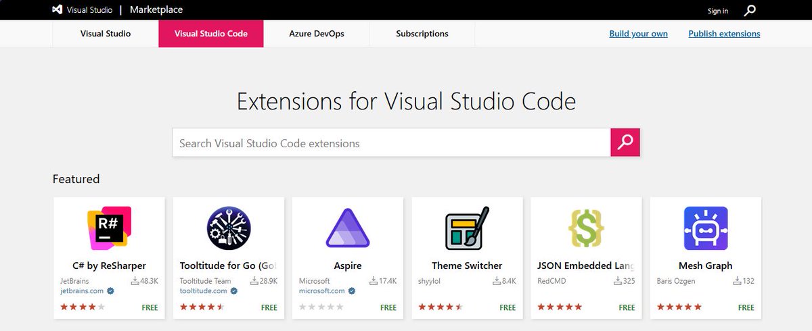812x331 pixels.
Task: Focus the Search Visual Studio Code extensions field
Action: pyautogui.click(x=391, y=143)
